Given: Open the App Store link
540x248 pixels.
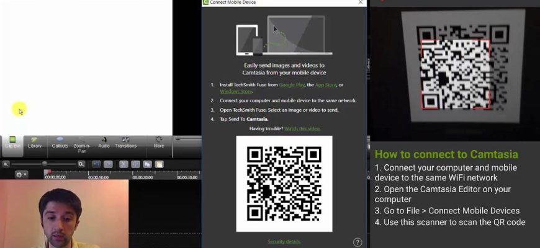Looking at the screenshot, I should tap(326, 84).
